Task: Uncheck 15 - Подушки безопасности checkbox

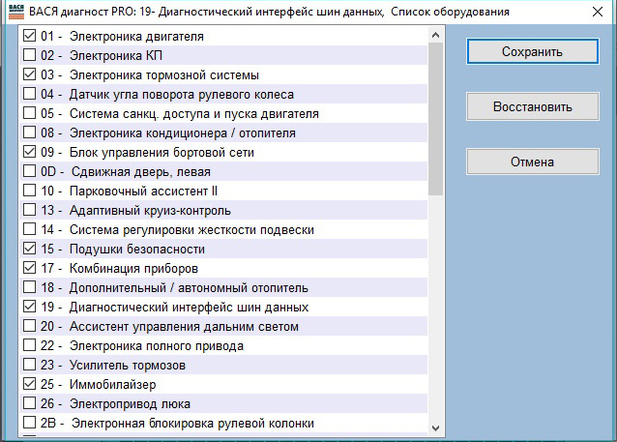Action: pos(30,249)
